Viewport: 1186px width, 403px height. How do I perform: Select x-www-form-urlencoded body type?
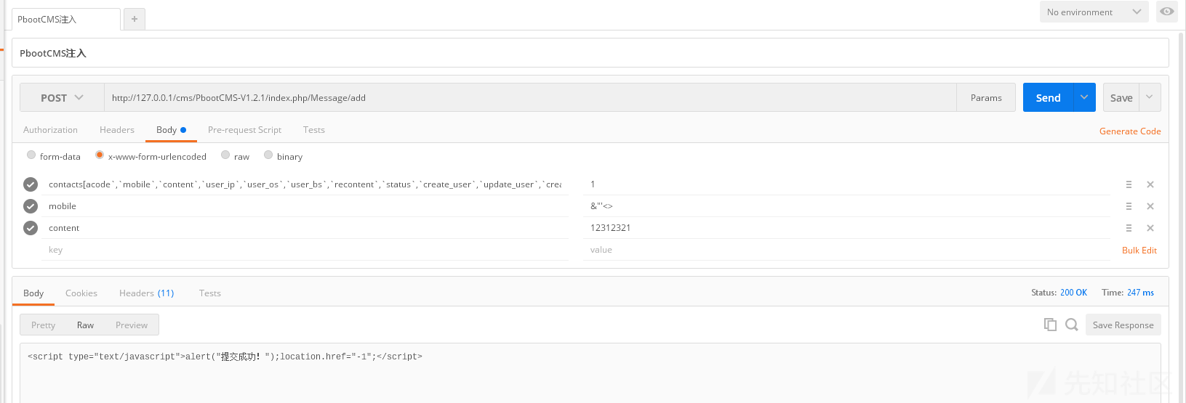[x=100, y=155]
